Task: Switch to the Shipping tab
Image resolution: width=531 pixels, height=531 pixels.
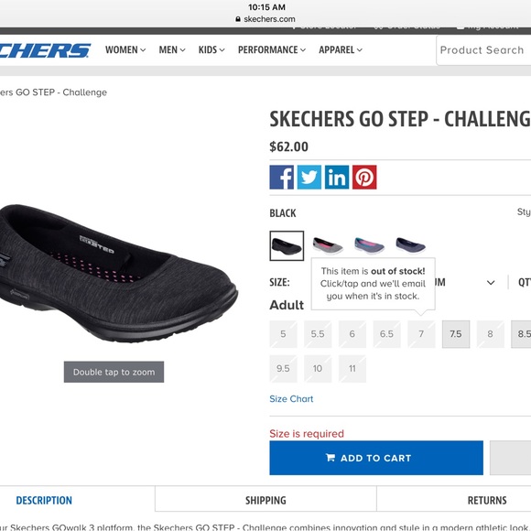Action: pyautogui.click(x=265, y=500)
